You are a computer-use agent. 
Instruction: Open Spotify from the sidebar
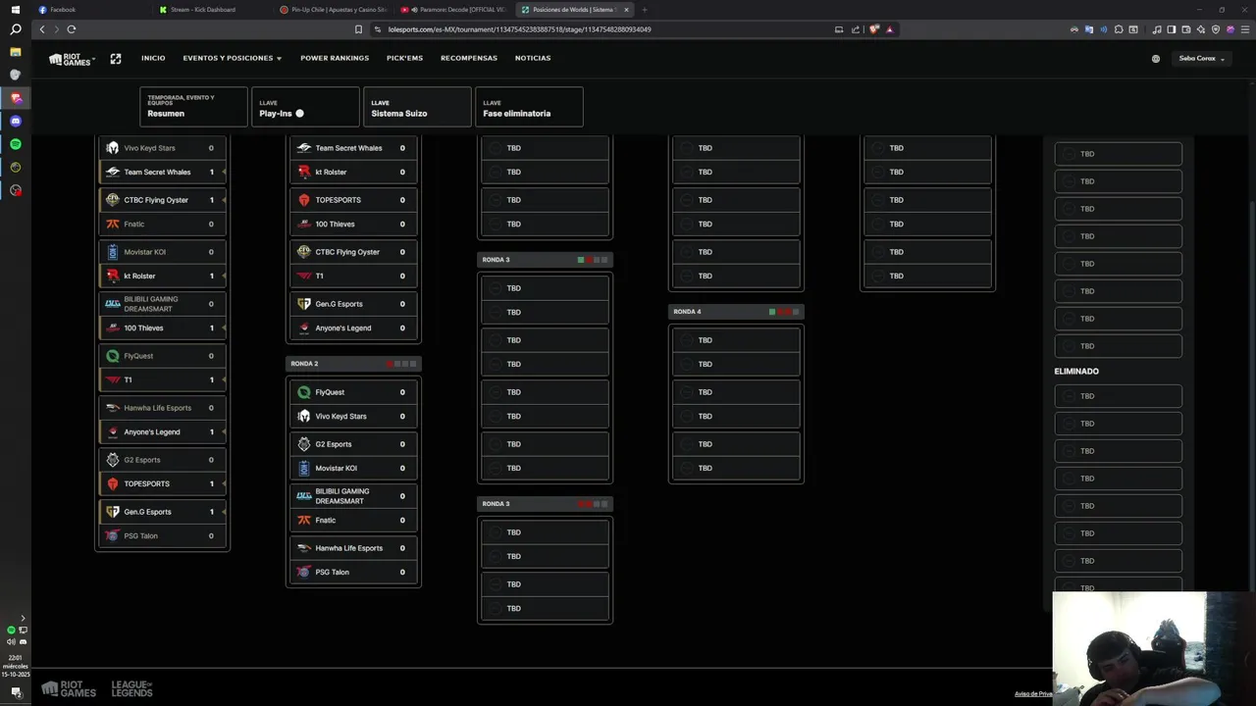(x=16, y=144)
